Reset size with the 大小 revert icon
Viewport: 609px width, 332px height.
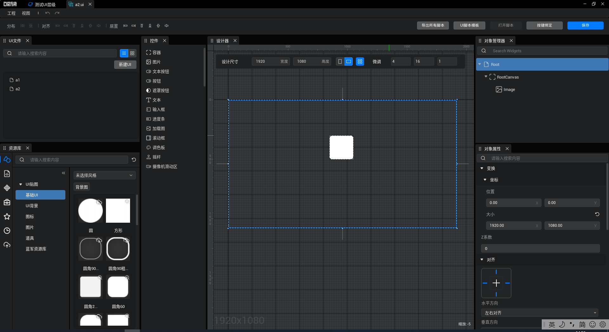tap(597, 214)
